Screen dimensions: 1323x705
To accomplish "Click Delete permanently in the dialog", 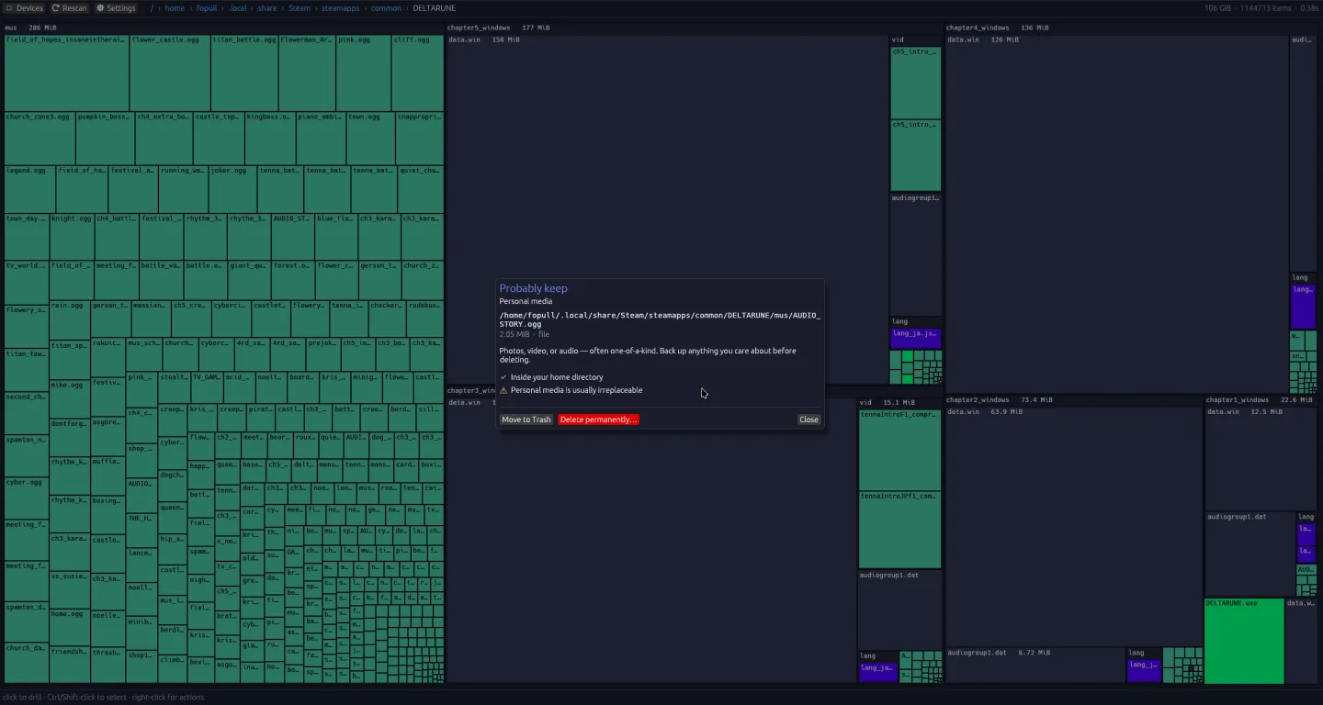I will click(598, 420).
